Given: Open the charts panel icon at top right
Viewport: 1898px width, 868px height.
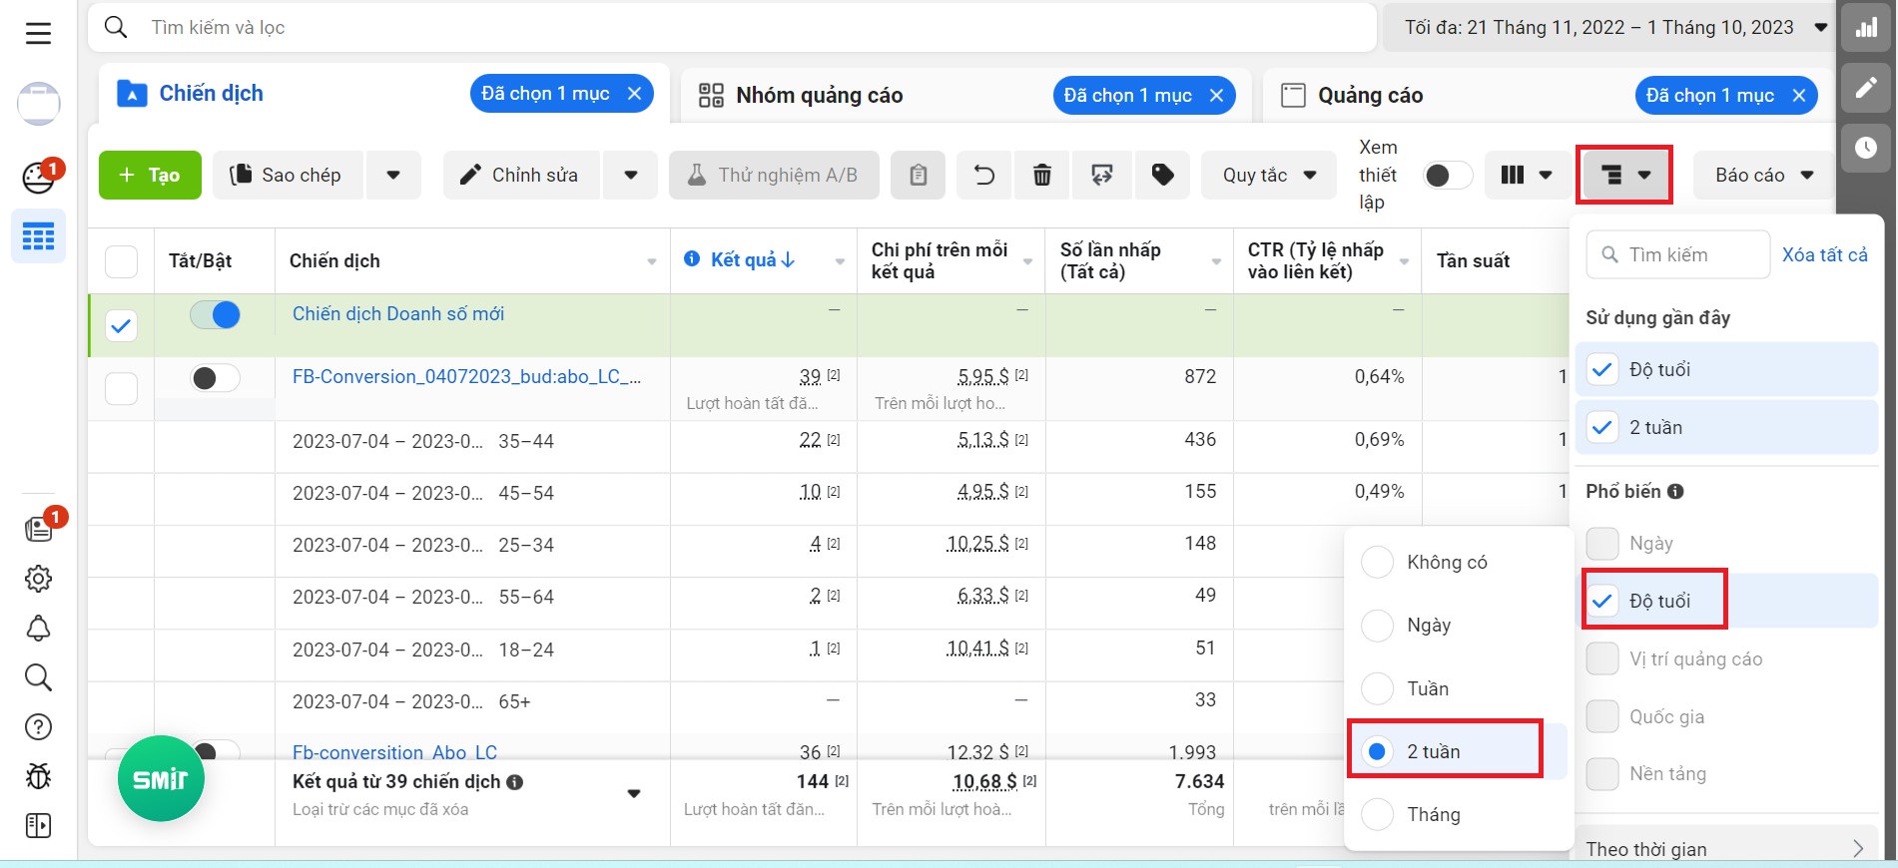Looking at the screenshot, I should [1866, 28].
